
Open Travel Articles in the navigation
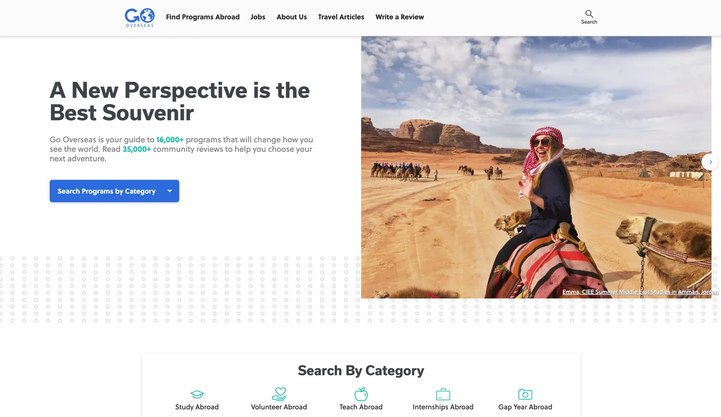tap(341, 17)
